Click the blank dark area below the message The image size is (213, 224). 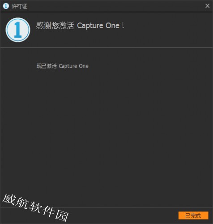(106, 127)
